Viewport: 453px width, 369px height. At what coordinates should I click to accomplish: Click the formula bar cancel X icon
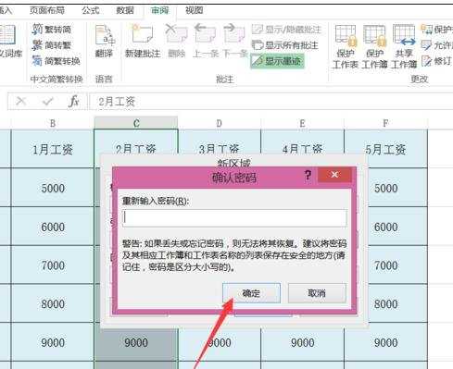[x=21, y=101]
